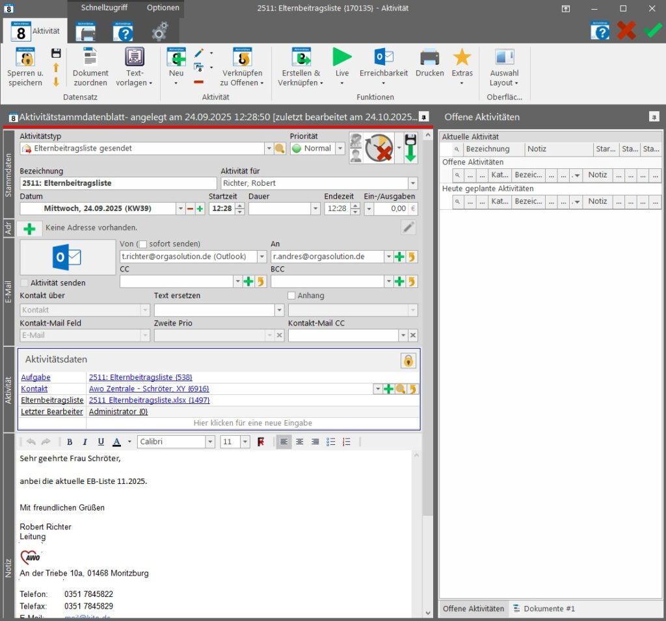This screenshot has width=666, height=621.
Task: Click the lock icon in Aktivitätsdaten
Action: [408, 361]
